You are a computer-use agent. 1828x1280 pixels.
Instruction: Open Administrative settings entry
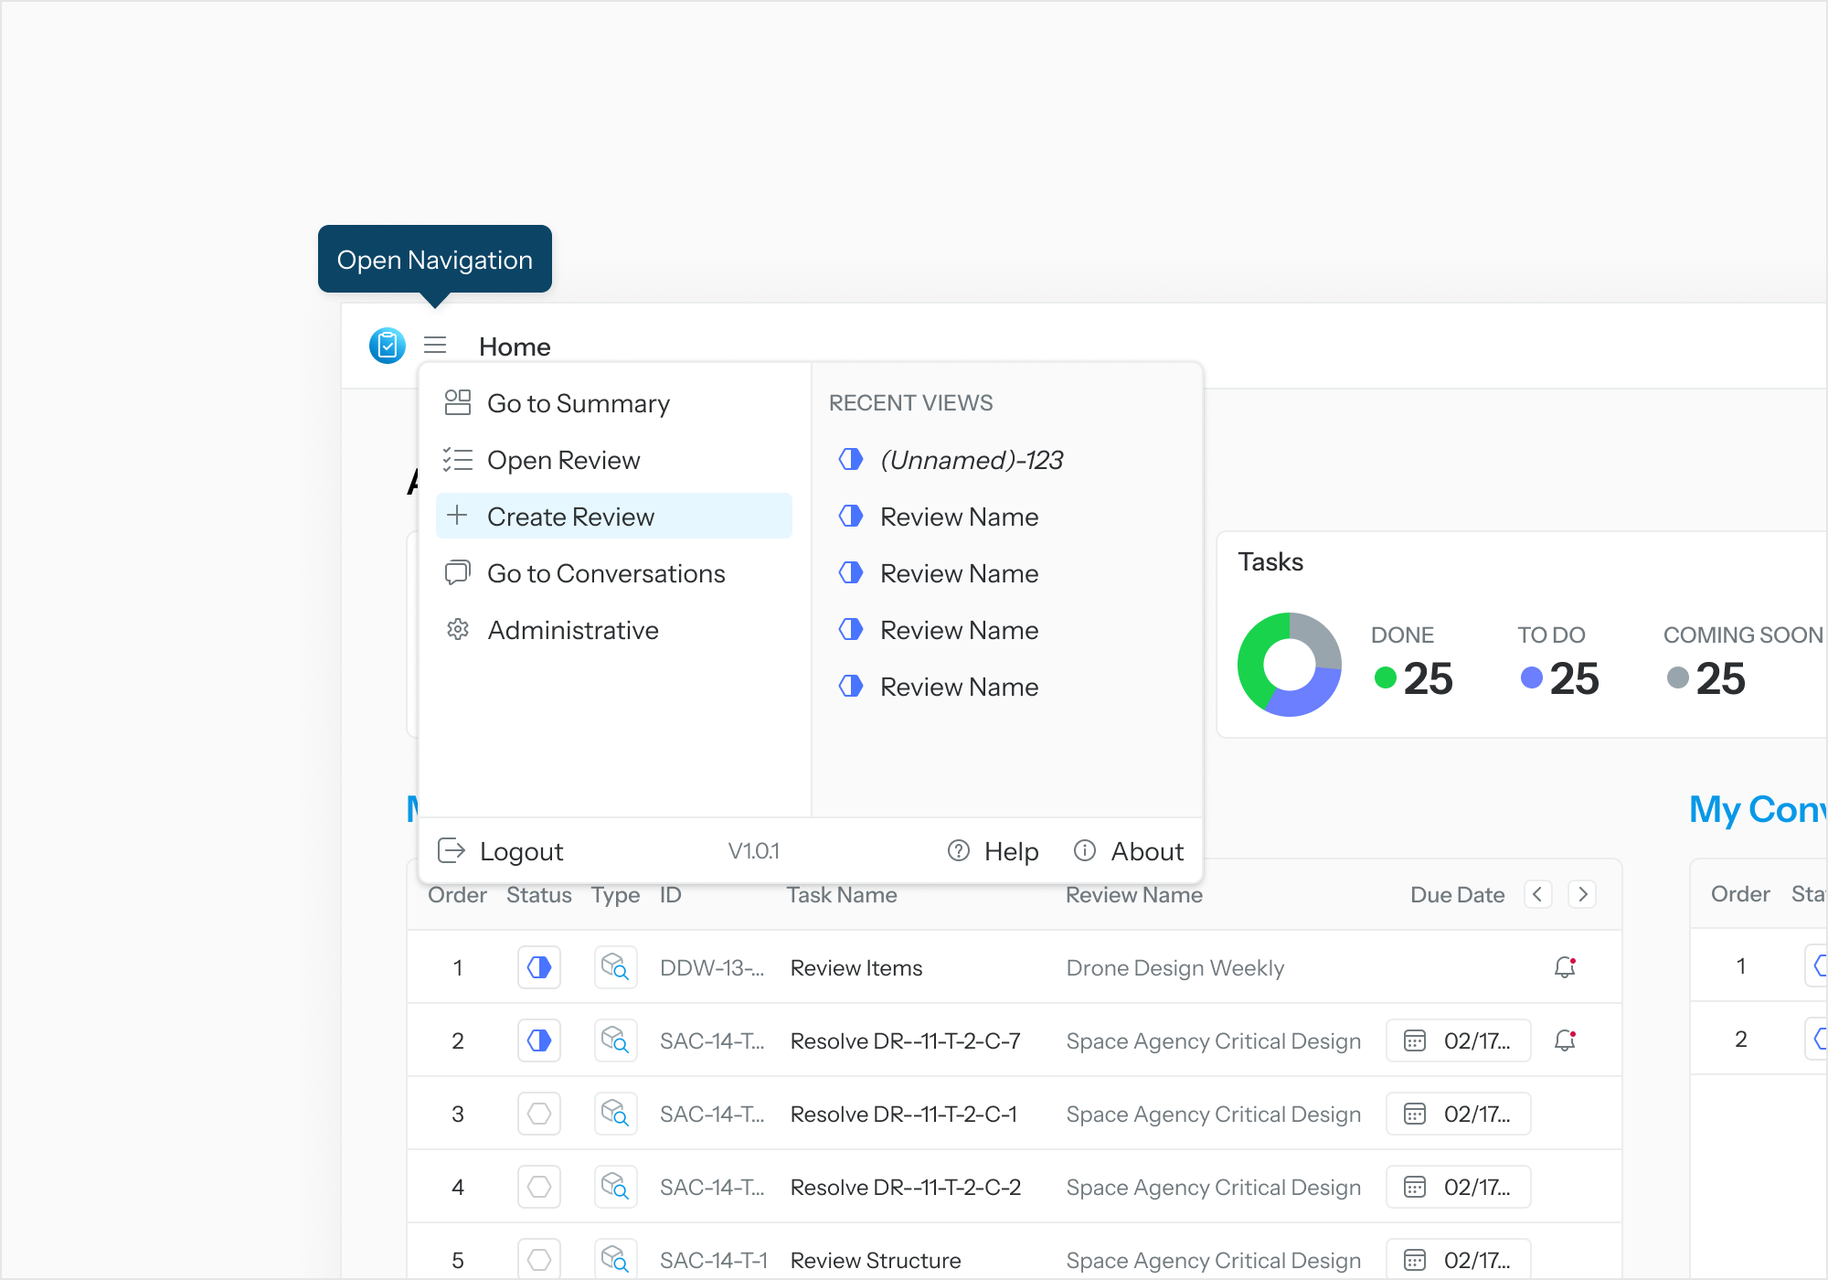pos(572,630)
